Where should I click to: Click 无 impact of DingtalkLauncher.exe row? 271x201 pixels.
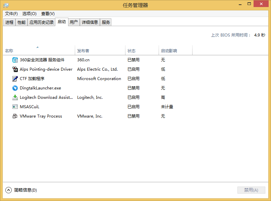[x=163, y=88]
